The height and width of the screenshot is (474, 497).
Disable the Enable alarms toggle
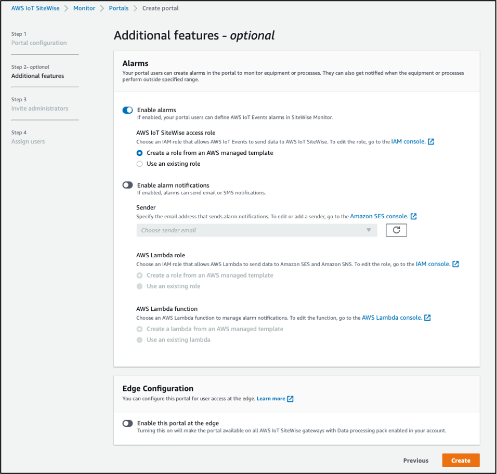coord(127,110)
